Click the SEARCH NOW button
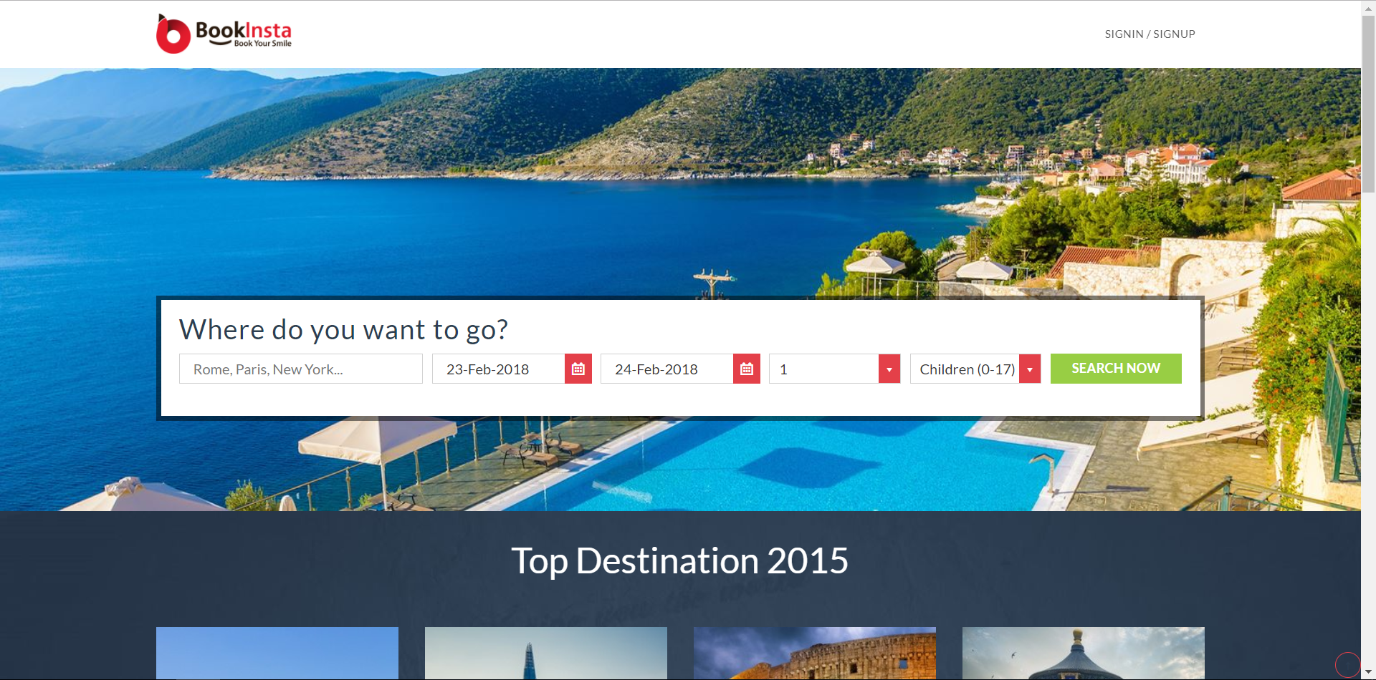This screenshot has height=680, width=1376. click(x=1116, y=369)
